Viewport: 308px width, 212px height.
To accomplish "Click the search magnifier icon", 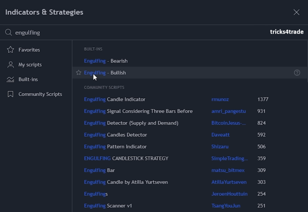I will pos(8,32).
